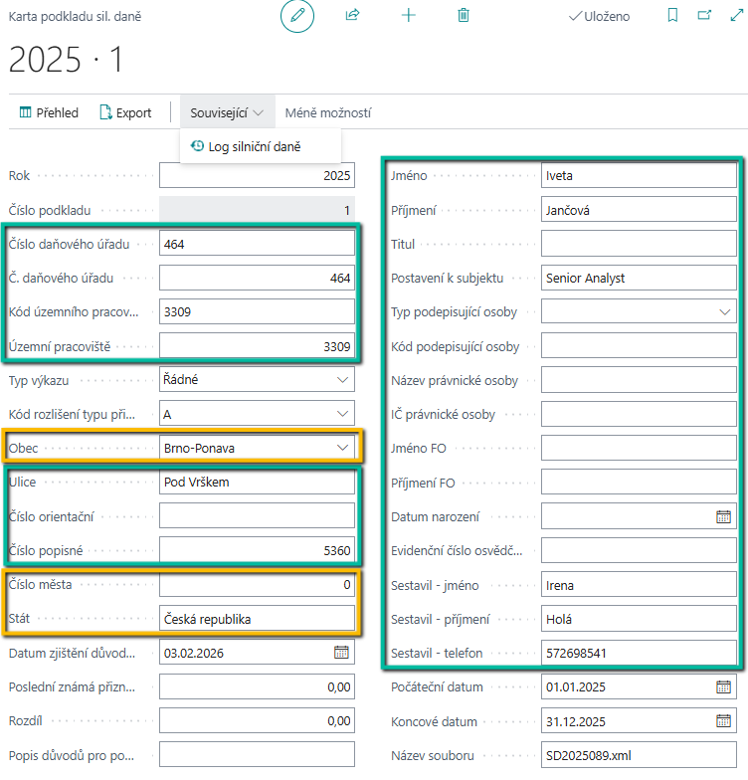Viewport: 748px width, 780px height.
Task: Click the Ulice field containing Pod Vrškem
Action: [x=257, y=483]
